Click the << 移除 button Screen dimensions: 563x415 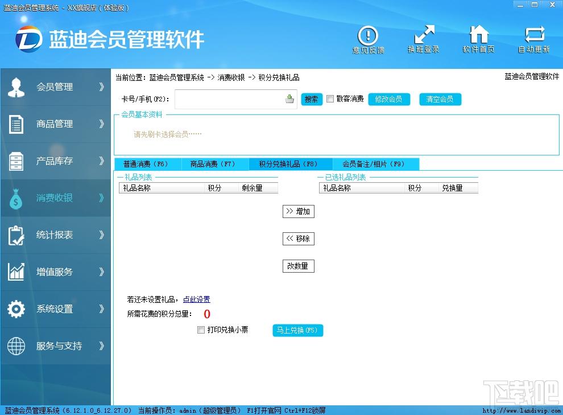[x=299, y=239]
